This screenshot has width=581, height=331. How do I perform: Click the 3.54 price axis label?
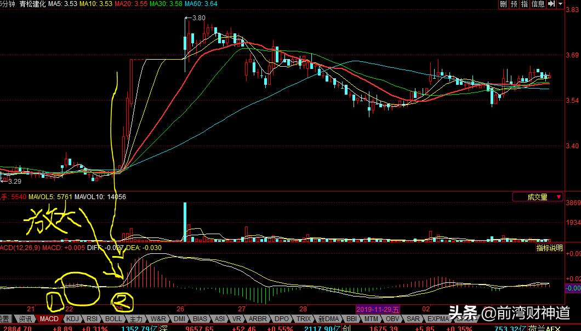572,100
